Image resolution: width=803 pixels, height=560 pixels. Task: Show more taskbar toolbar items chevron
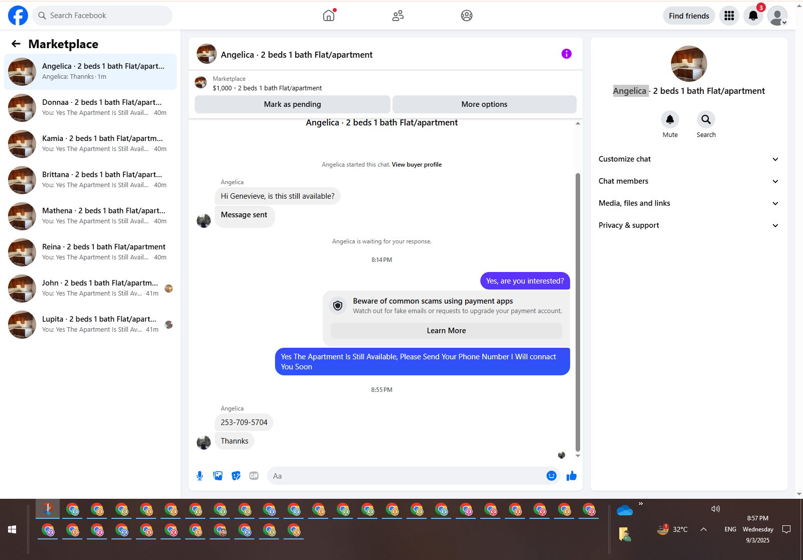(641, 503)
